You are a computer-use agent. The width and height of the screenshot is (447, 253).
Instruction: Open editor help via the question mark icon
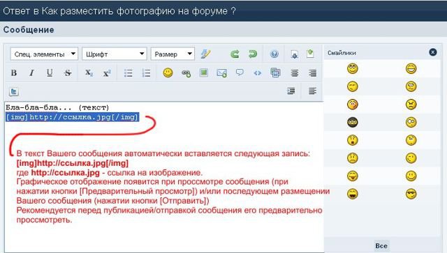274,54
